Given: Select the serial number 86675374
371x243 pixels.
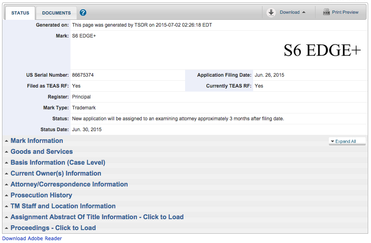Looking at the screenshot, I should point(83,75).
